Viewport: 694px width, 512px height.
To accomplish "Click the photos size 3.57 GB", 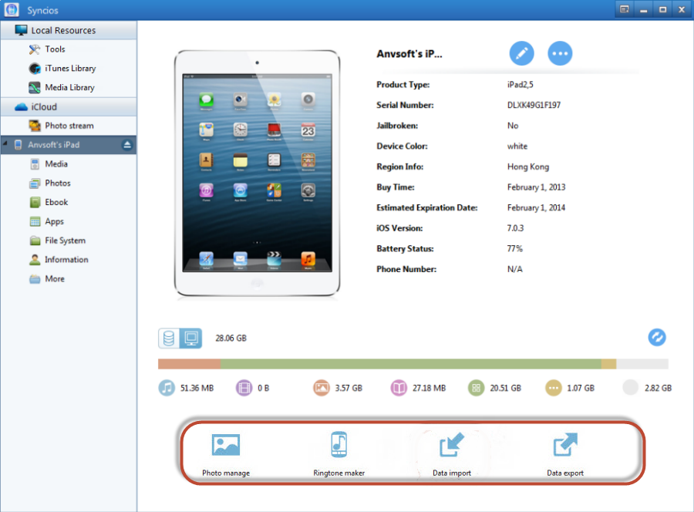I will pyautogui.click(x=349, y=388).
